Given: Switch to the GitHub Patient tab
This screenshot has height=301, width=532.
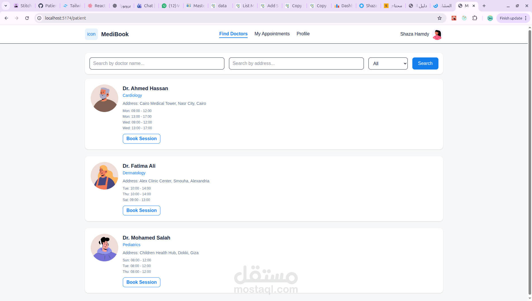Looking at the screenshot, I should tap(48, 6).
